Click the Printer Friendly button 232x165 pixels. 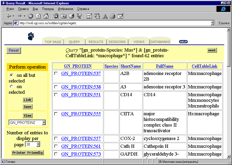click(27, 153)
